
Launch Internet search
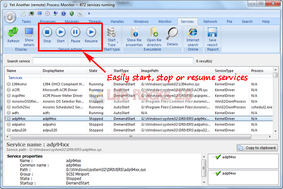pyautogui.click(x=193, y=37)
